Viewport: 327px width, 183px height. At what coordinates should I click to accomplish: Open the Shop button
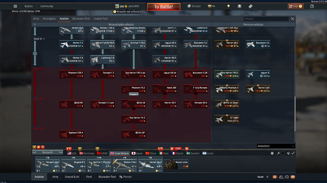pos(295,6)
